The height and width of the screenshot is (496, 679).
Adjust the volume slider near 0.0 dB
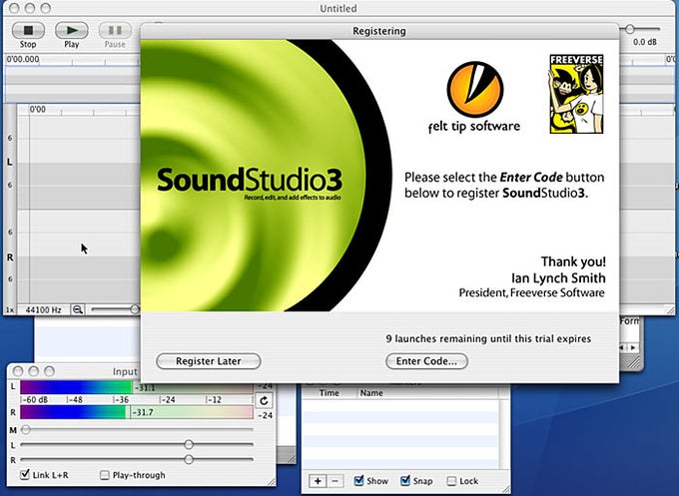630,29
